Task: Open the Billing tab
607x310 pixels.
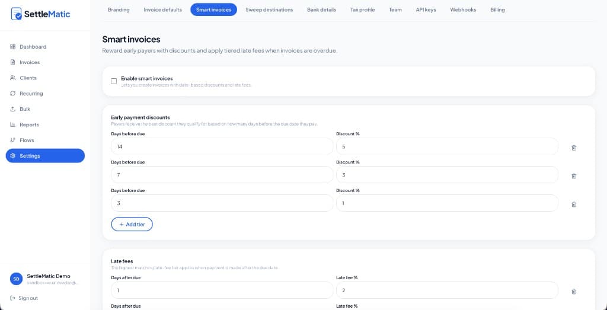Action: (497, 9)
